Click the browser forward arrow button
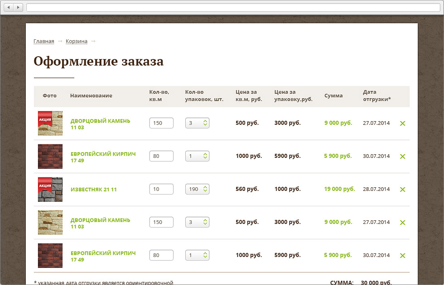Image resolution: width=444 pixels, height=285 pixels. (x=19, y=7)
